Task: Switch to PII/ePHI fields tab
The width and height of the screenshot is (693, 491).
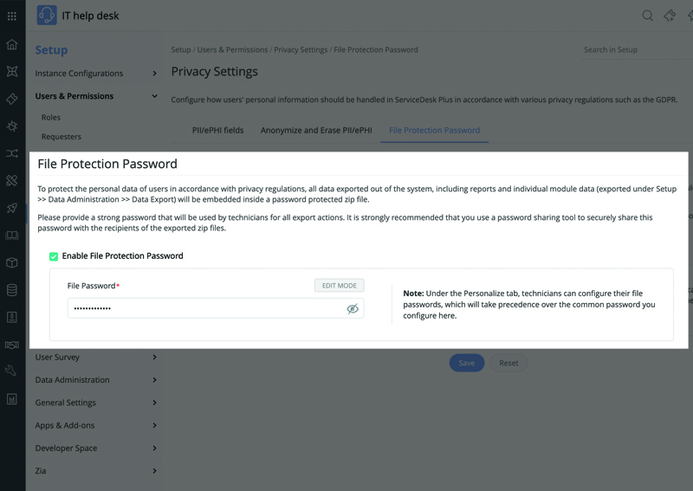Action: (x=217, y=131)
